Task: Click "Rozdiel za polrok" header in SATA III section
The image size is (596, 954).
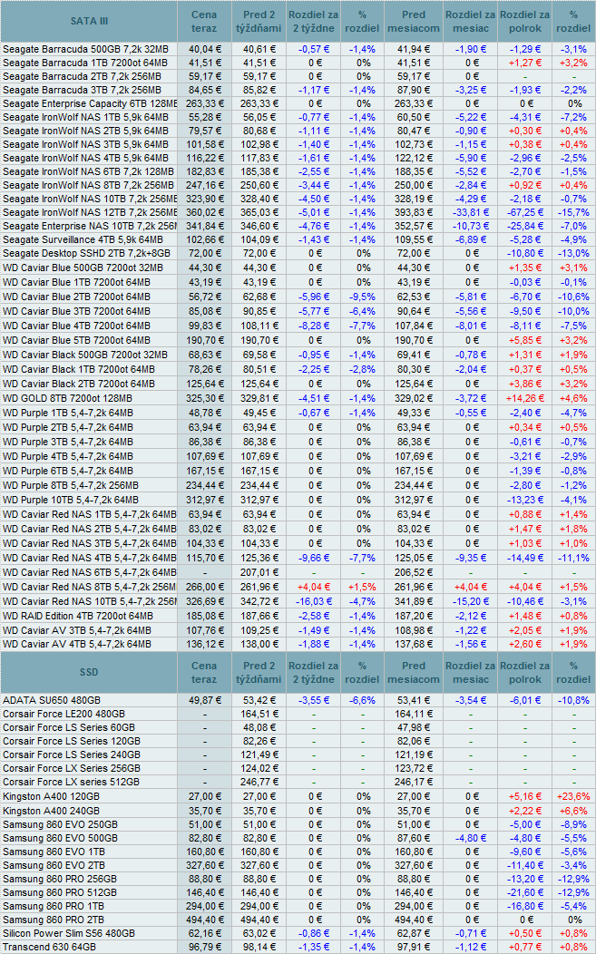Action: pos(524,21)
